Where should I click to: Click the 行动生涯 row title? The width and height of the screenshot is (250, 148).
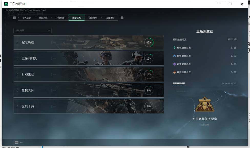pyautogui.click(x=28, y=74)
